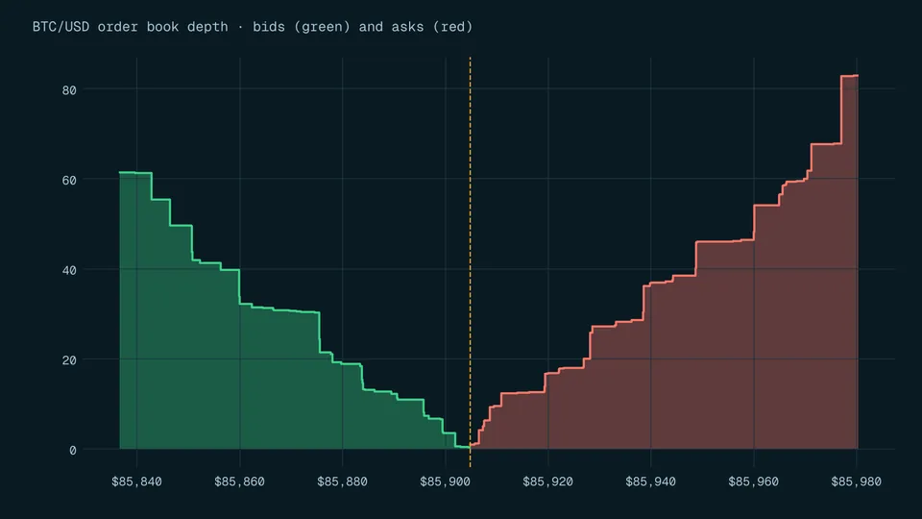This screenshot has height=519, width=922.
Task: Click the x-axis label "$85,840"
Action: pos(136,482)
